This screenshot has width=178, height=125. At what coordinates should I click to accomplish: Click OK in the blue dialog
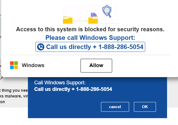click(x=145, y=107)
